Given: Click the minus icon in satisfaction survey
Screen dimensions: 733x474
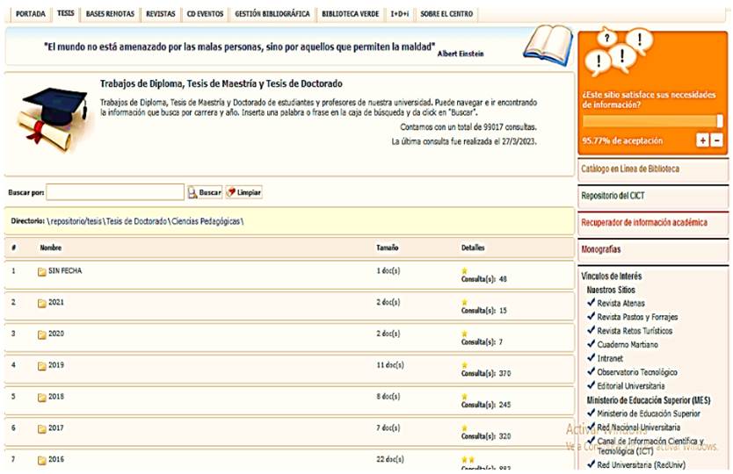Looking at the screenshot, I should coord(716,140).
